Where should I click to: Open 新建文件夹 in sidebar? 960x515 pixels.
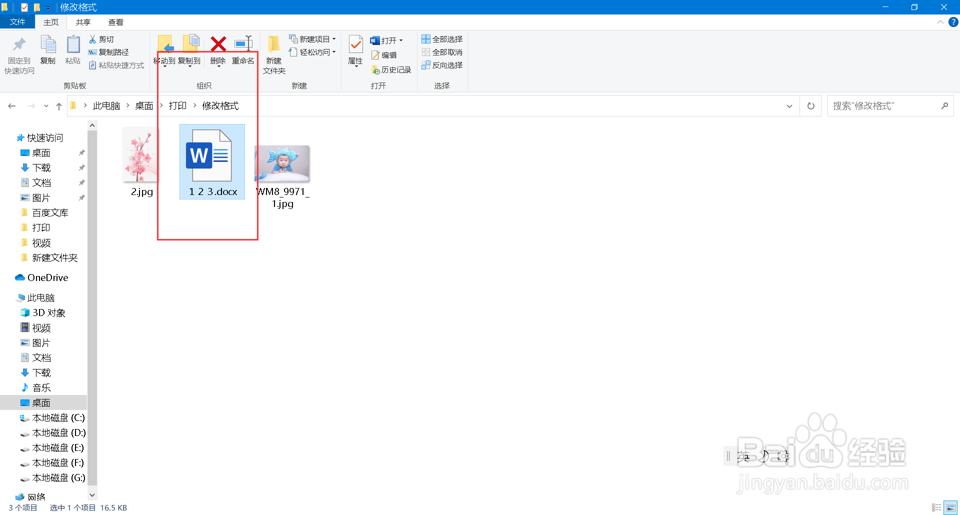55,257
